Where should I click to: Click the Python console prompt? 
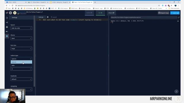pyautogui.click(x=112, y=22)
